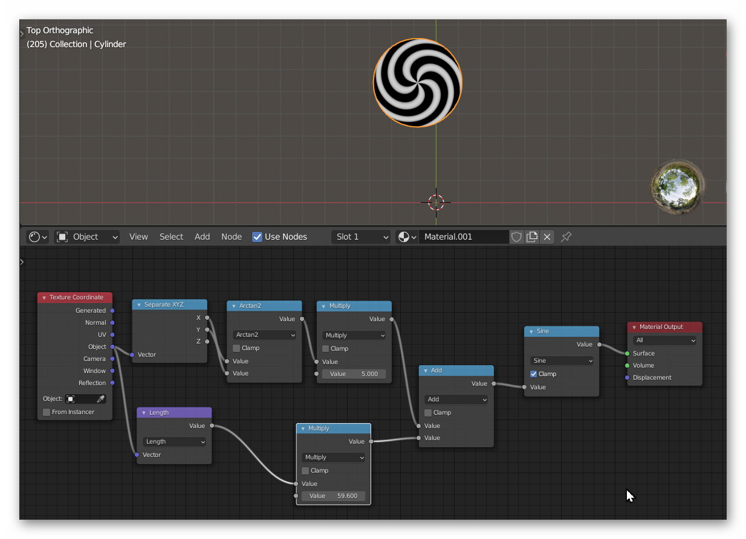Viewport: 746px width, 539px height.
Task: Toggle fake user shield for Material.001
Action: point(516,237)
